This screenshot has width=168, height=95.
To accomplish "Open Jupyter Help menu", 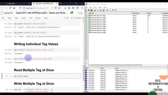I will click(x=46, y=18).
